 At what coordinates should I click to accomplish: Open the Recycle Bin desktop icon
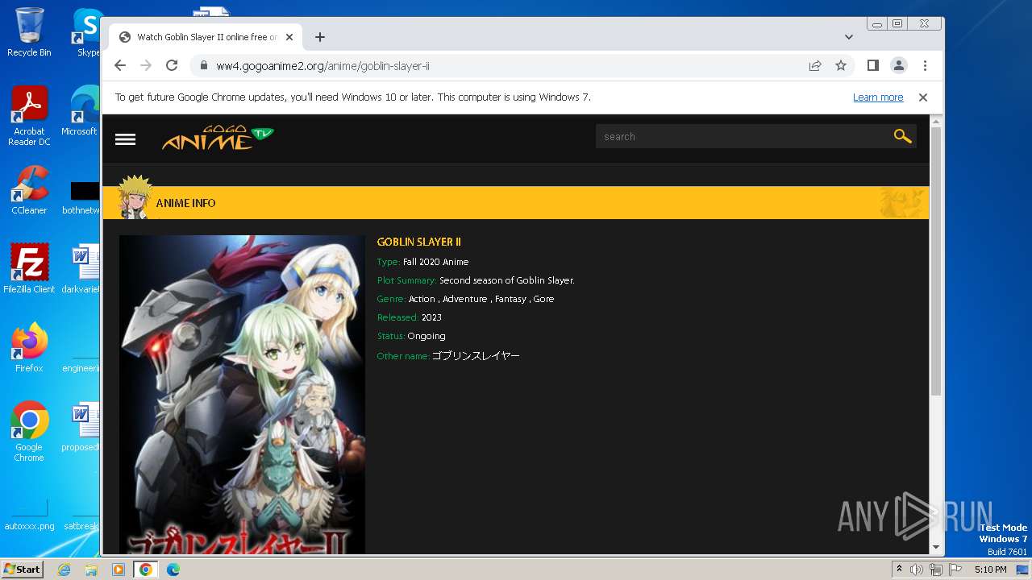pyautogui.click(x=29, y=32)
